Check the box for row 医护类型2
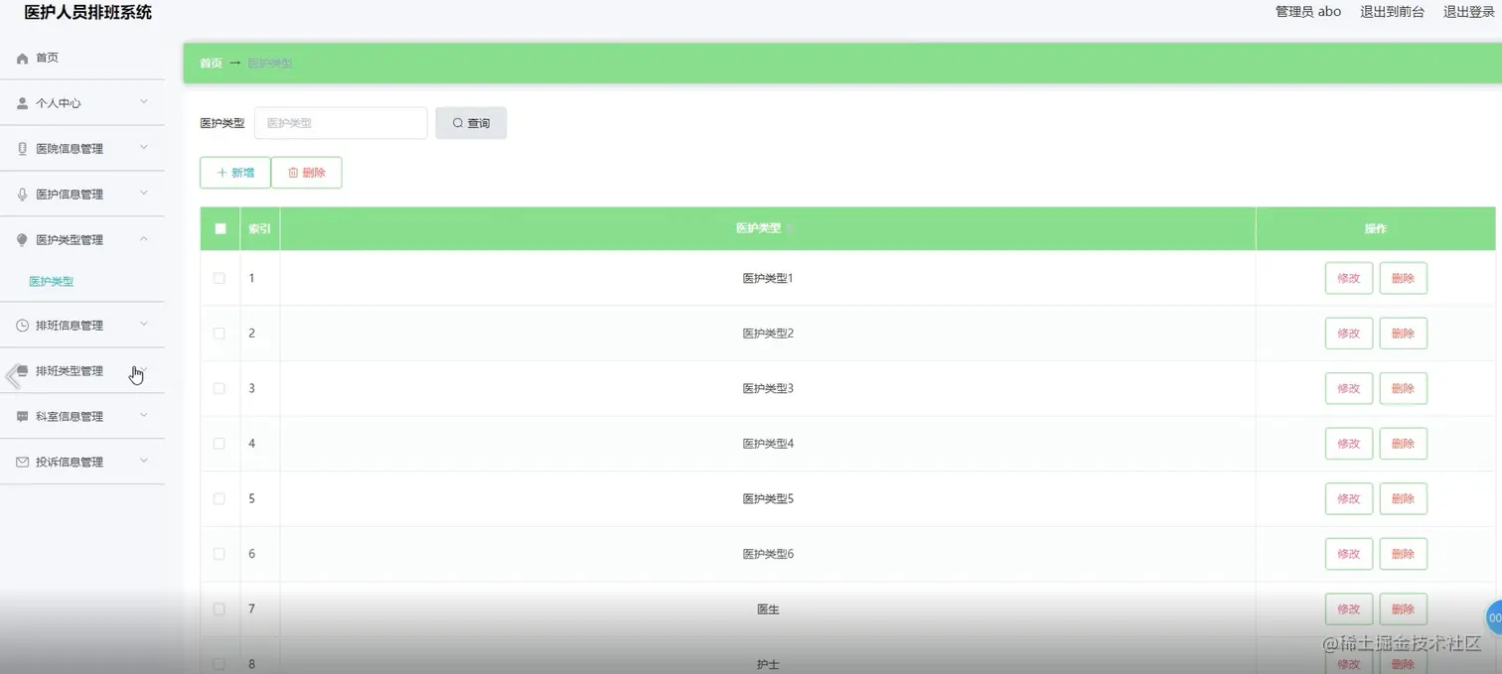 pos(220,334)
